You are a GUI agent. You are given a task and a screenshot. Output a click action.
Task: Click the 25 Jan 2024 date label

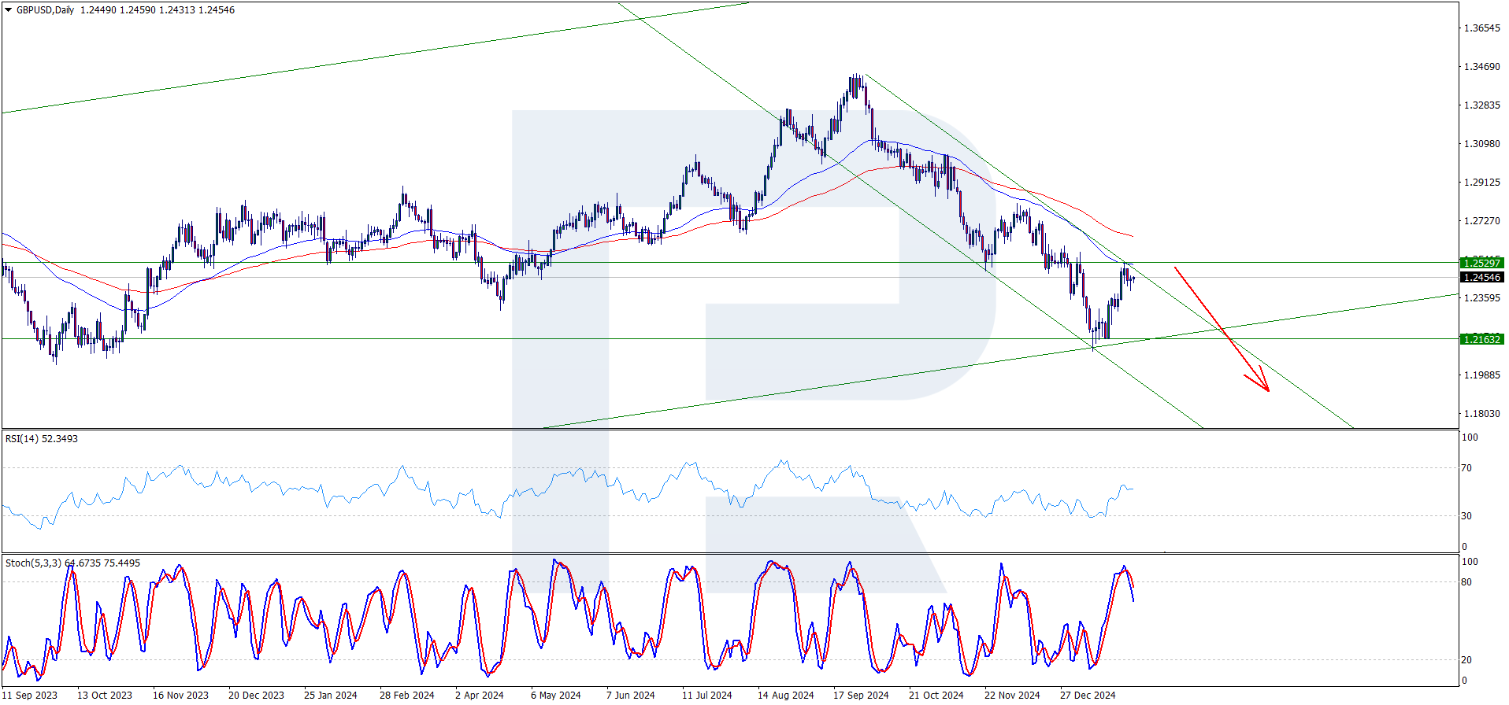click(x=330, y=696)
